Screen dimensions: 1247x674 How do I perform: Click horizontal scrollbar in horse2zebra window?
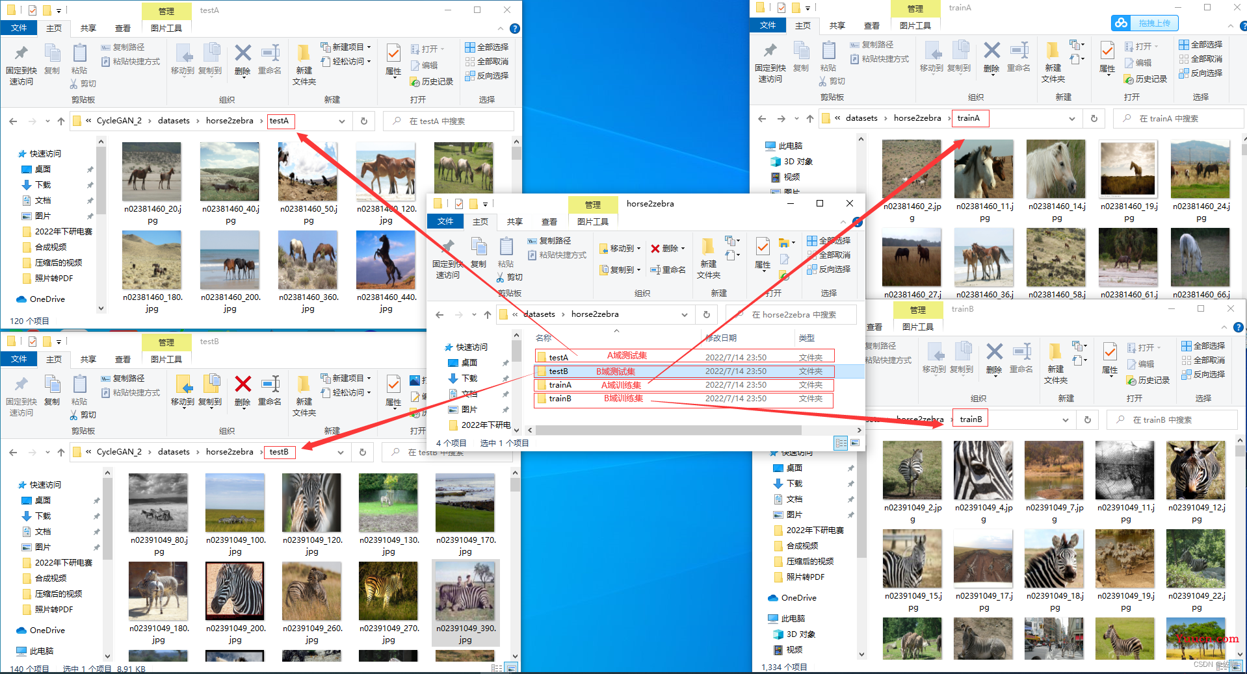668,430
